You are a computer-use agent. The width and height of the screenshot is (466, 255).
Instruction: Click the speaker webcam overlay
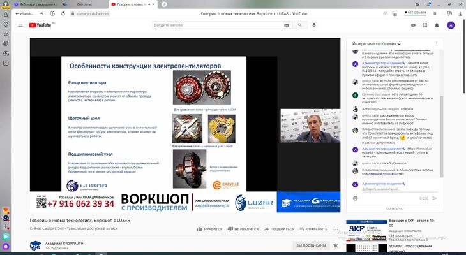coord(310,126)
